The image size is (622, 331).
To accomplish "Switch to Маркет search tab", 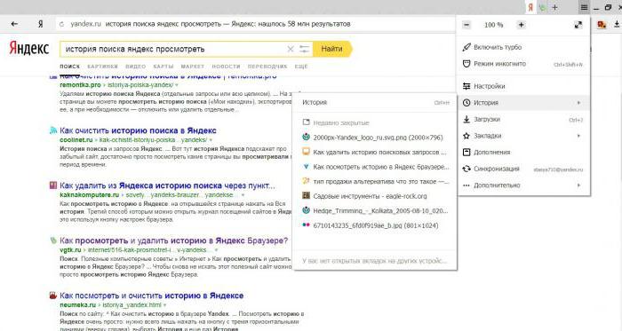I will (x=193, y=67).
